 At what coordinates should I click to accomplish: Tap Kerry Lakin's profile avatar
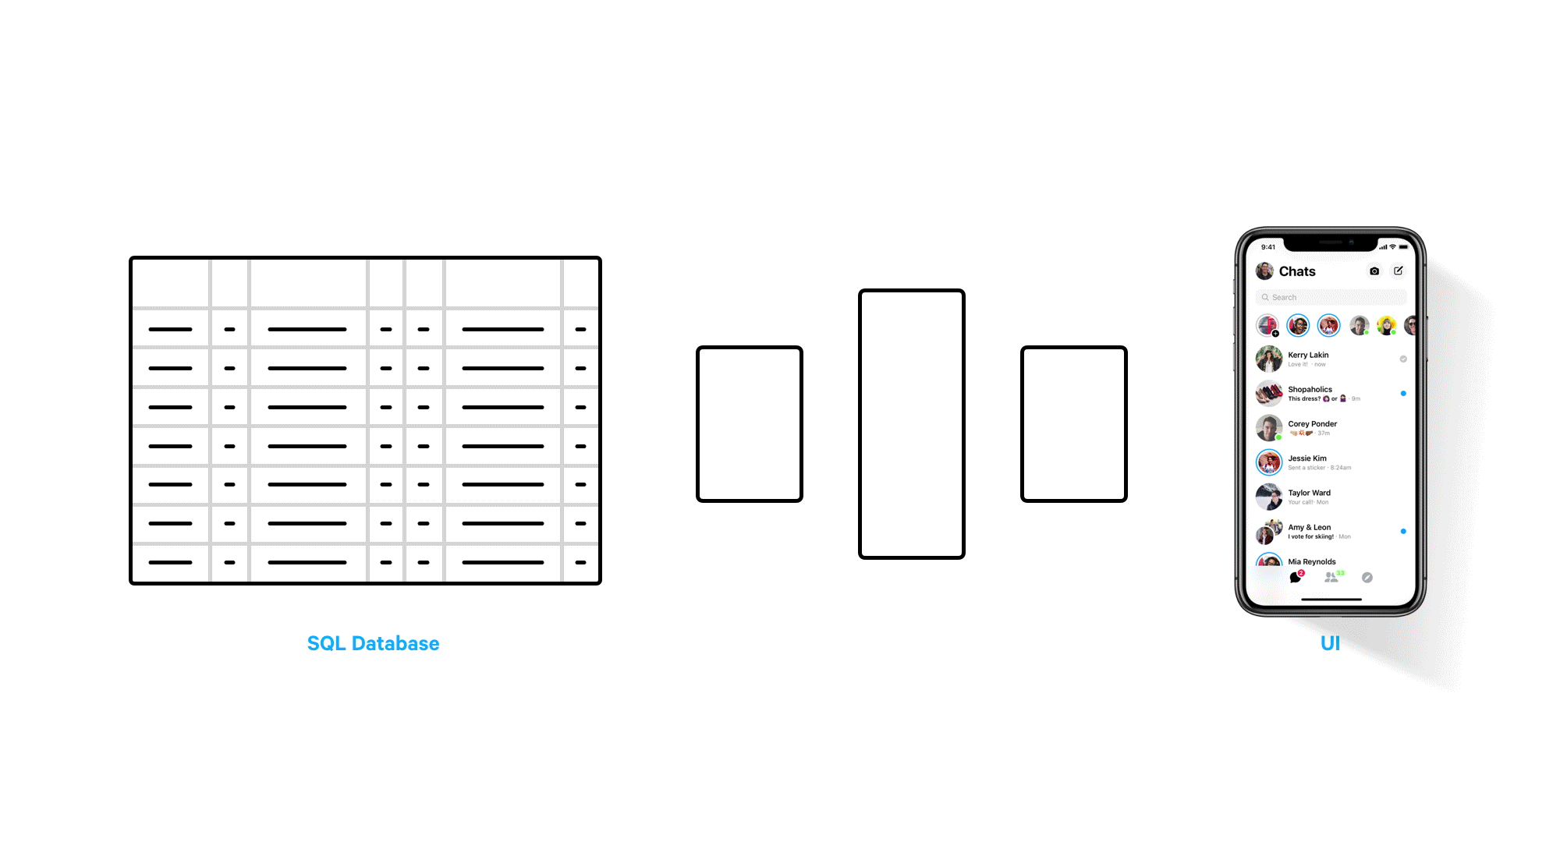1267,359
